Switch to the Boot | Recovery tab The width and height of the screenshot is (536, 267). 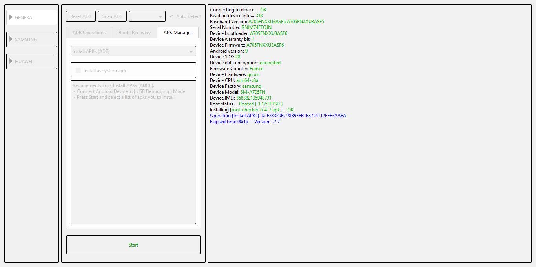[135, 33]
